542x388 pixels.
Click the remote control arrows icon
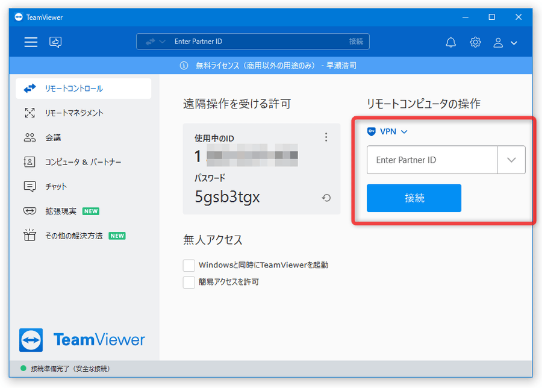pos(30,89)
